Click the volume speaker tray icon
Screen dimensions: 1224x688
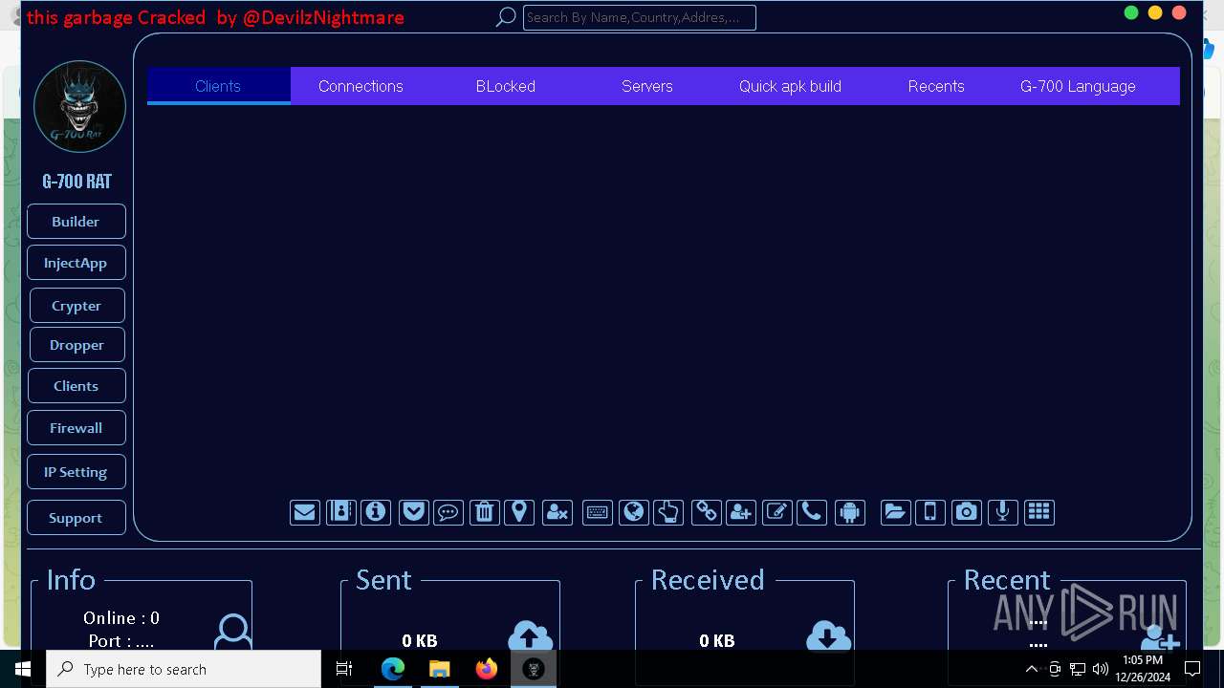click(1101, 669)
